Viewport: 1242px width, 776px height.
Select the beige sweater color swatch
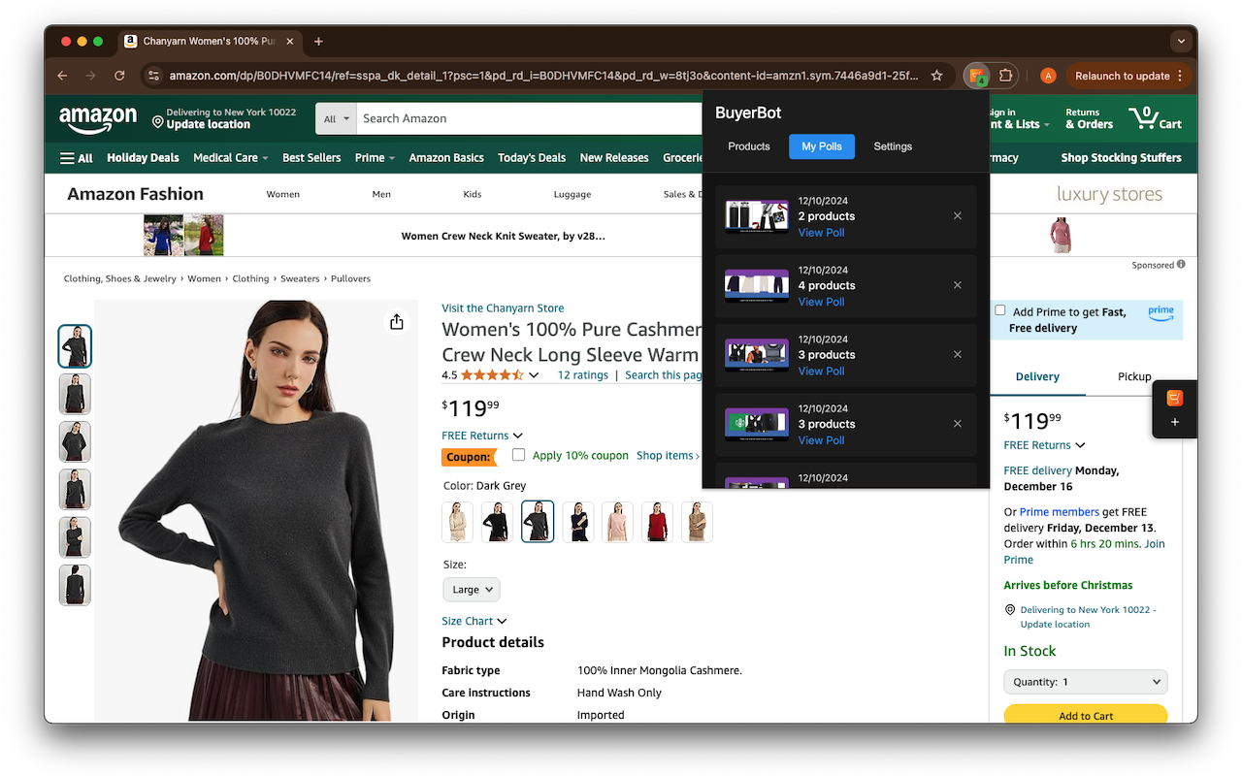(457, 522)
